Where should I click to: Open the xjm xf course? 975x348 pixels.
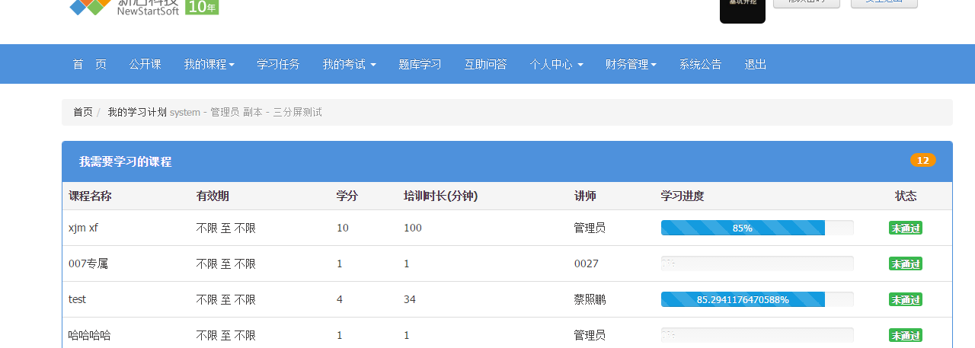coord(83,228)
